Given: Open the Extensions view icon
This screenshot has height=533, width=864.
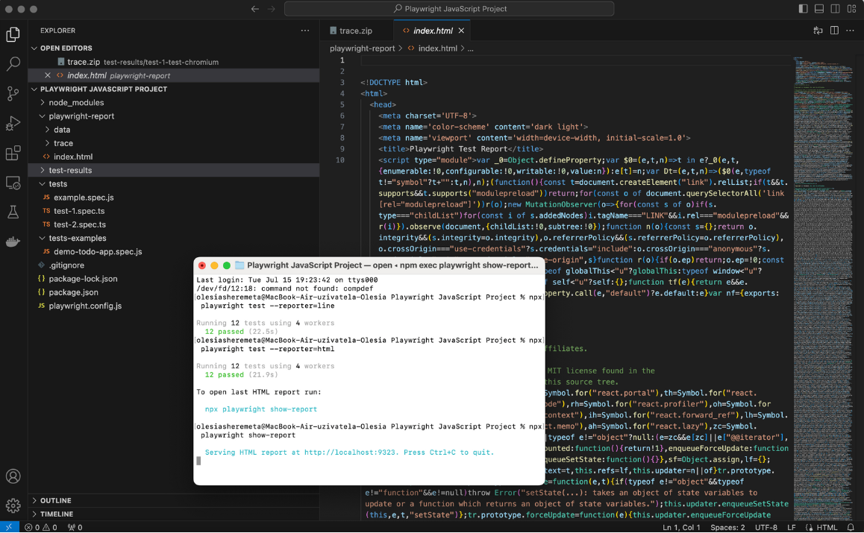Looking at the screenshot, I should coord(13,154).
